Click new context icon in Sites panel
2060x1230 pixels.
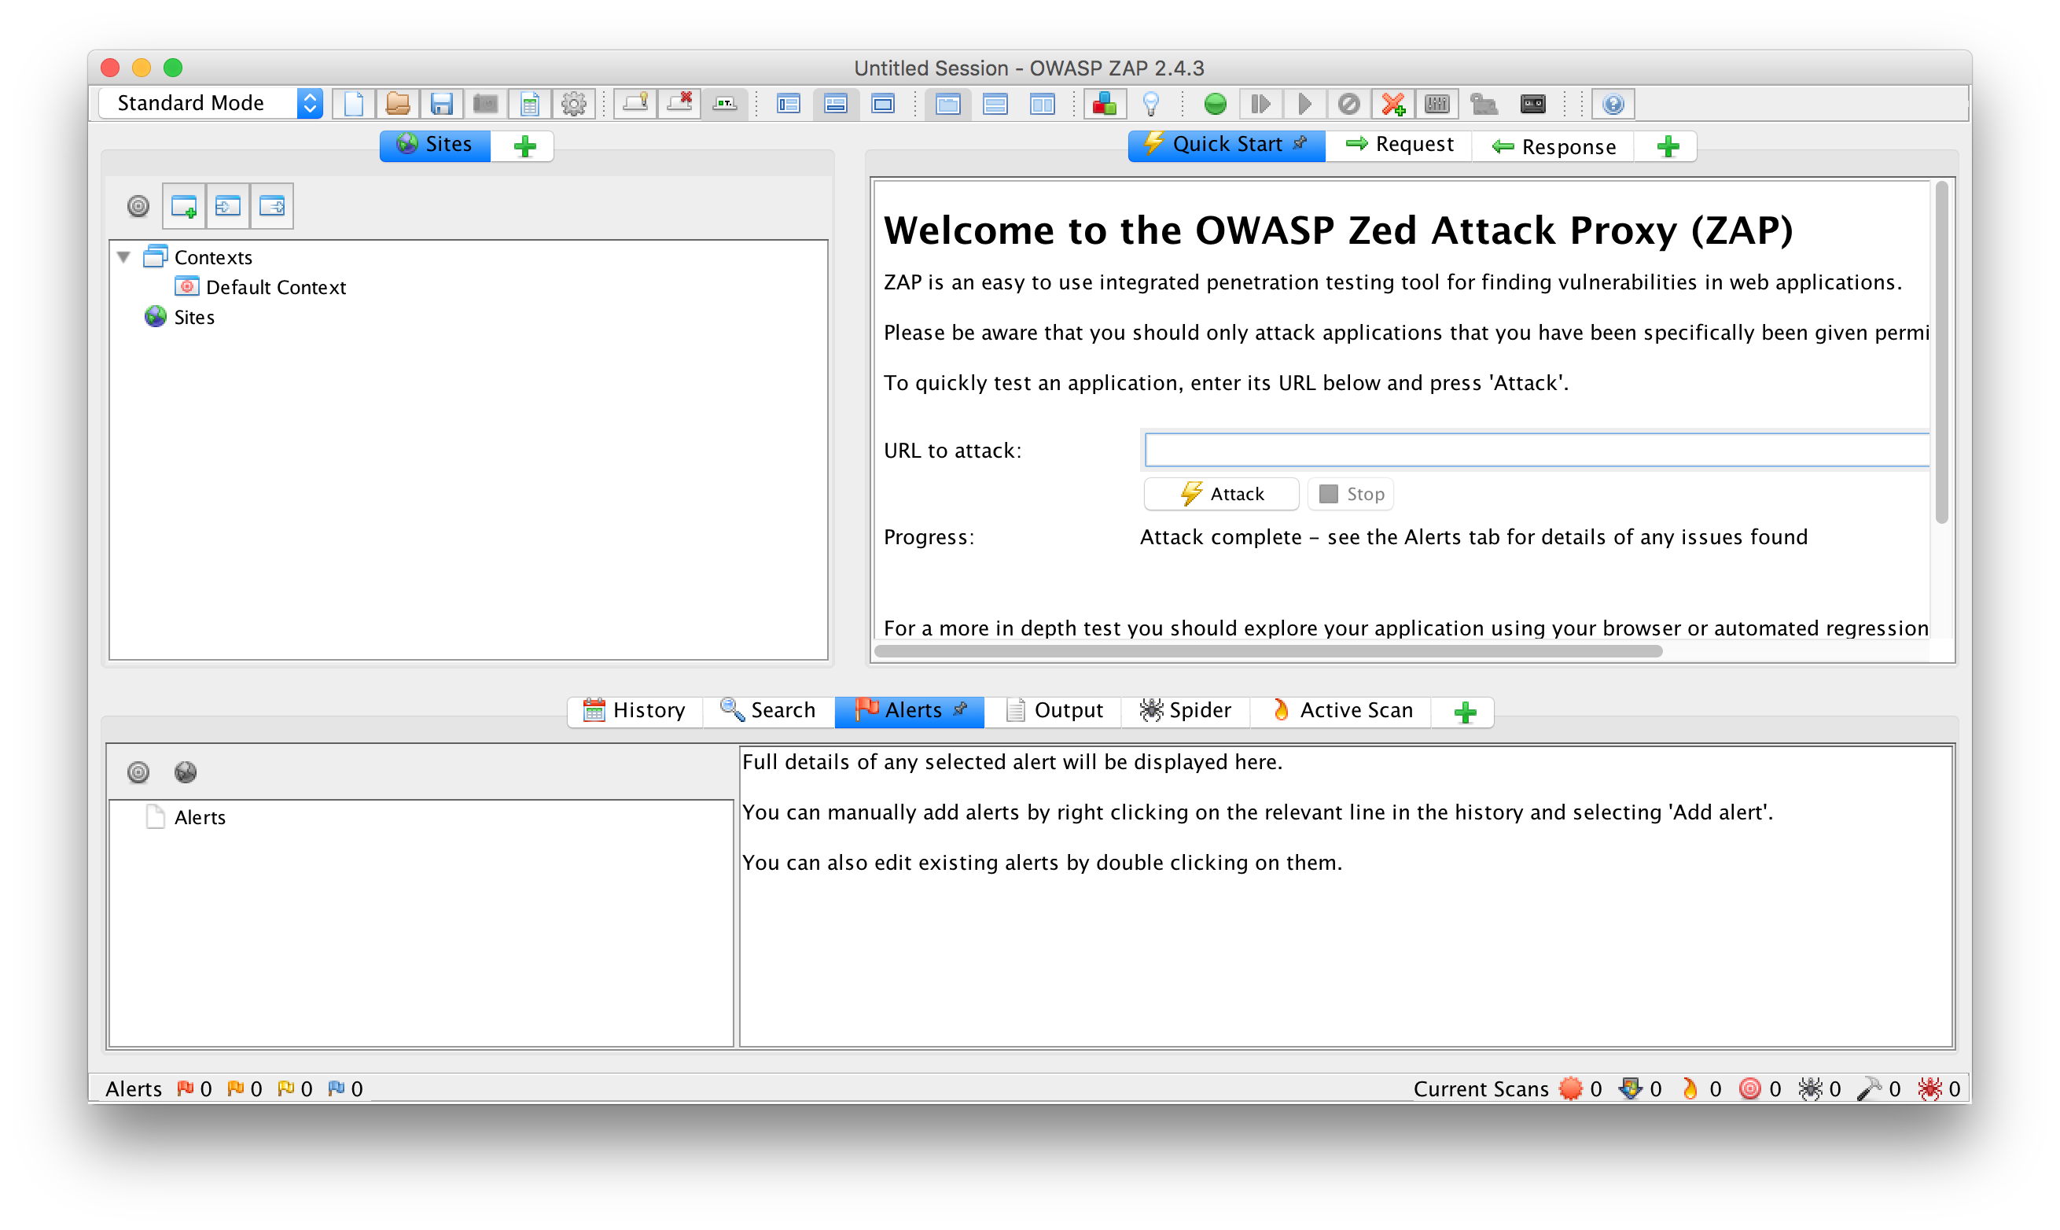point(183,205)
